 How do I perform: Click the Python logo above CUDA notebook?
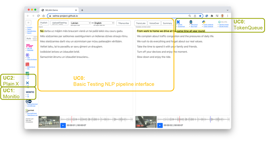204,22
